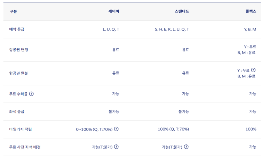Click the help icon next to Y : 무료 refund
This screenshot has width=261, height=158.
click(x=253, y=70)
